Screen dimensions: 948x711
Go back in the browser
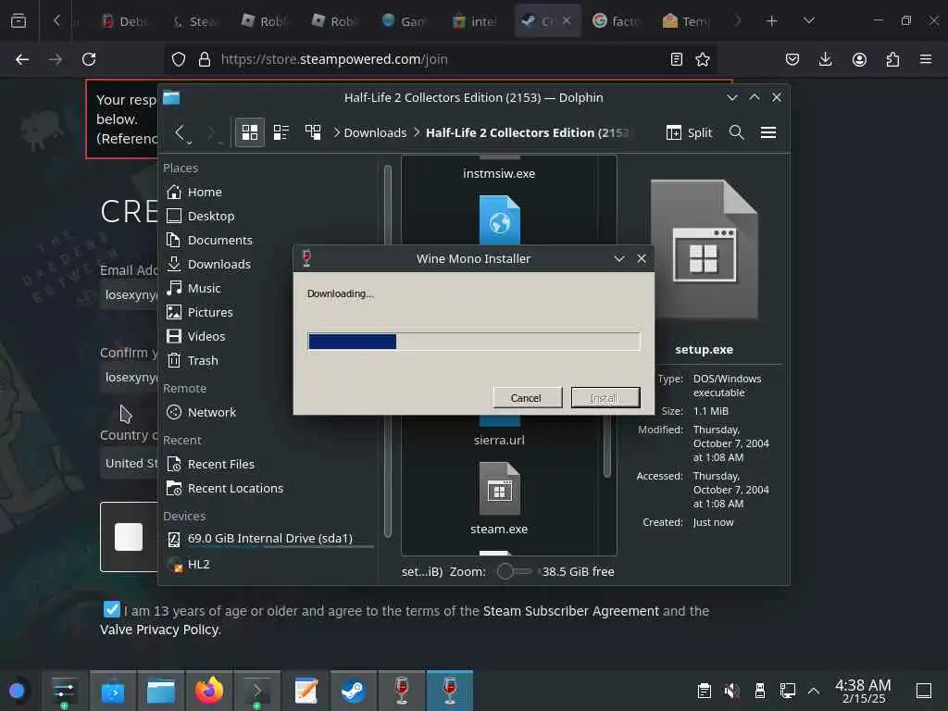coord(22,59)
